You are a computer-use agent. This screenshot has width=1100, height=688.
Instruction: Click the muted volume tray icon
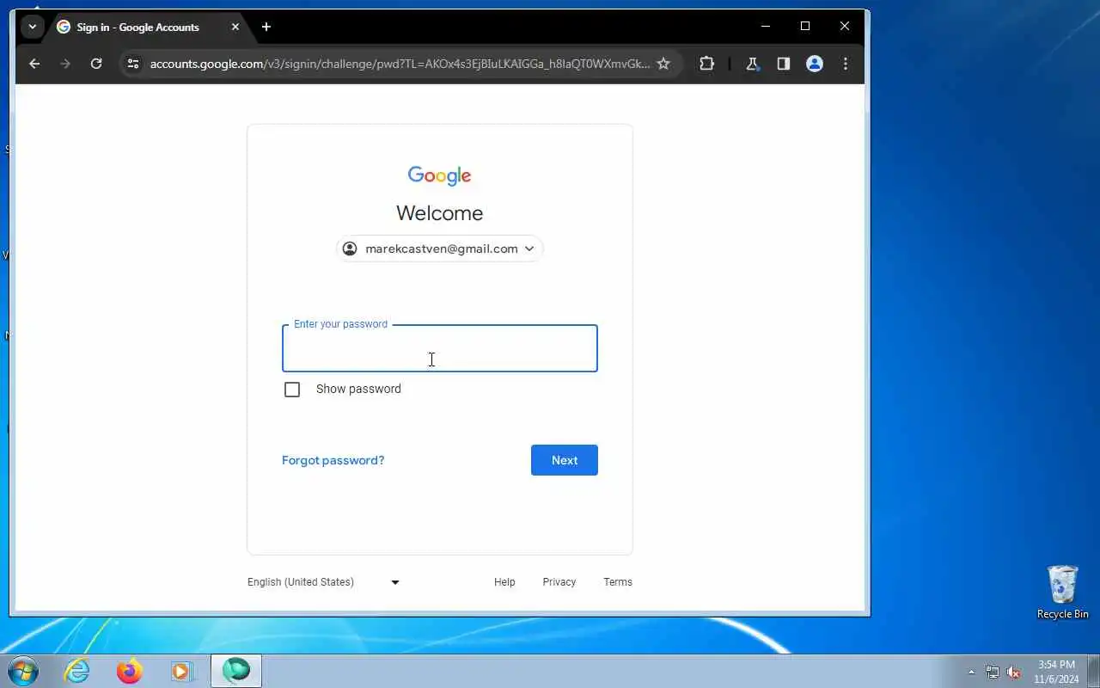point(1014,672)
